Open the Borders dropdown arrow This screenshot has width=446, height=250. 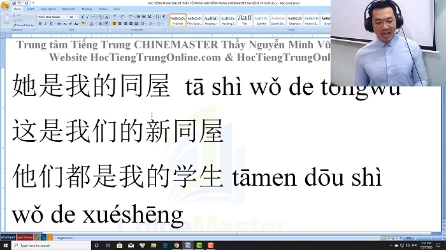[162, 24]
